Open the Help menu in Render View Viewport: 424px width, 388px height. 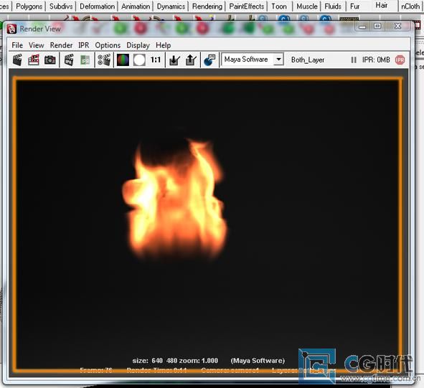(x=163, y=45)
